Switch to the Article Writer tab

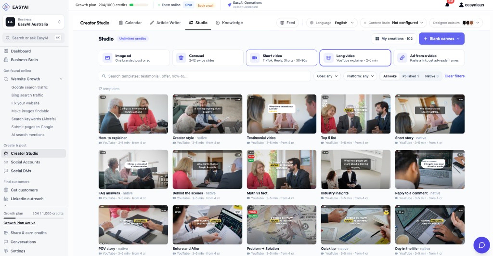click(165, 23)
